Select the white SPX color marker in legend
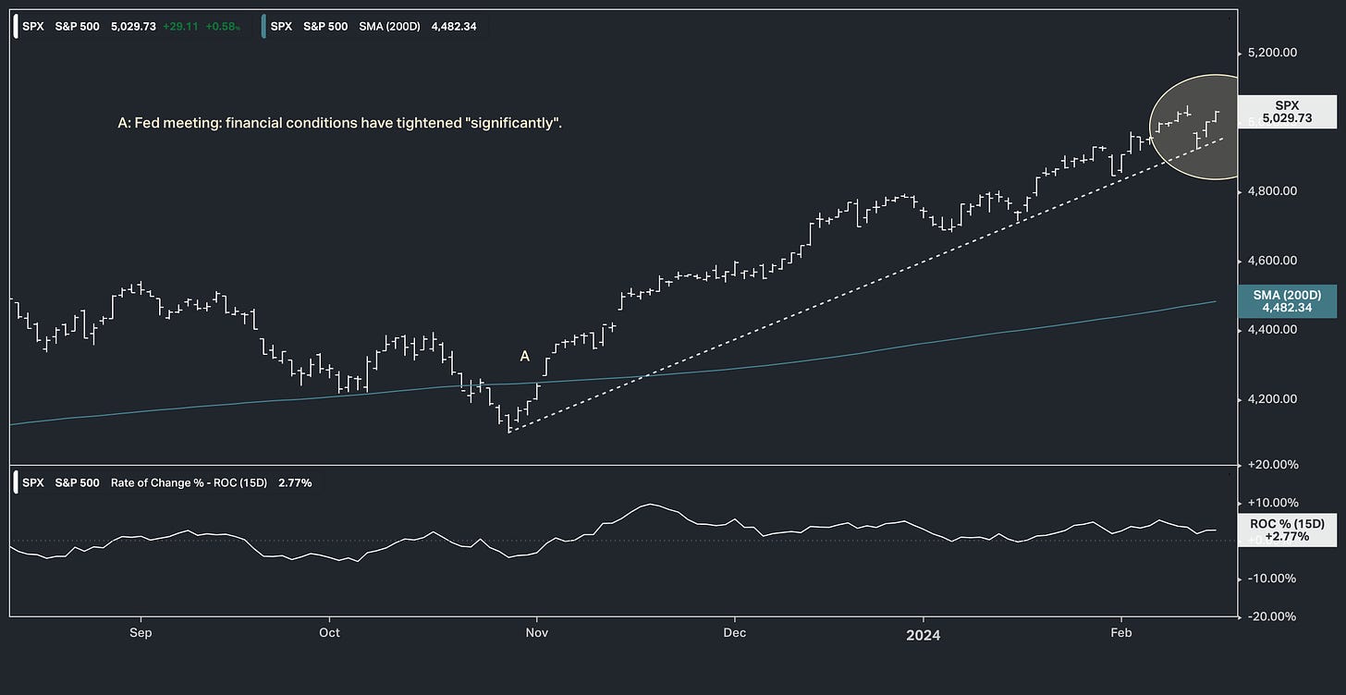The width and height of the screenshot is (1346, 695). tap(17, 26)
